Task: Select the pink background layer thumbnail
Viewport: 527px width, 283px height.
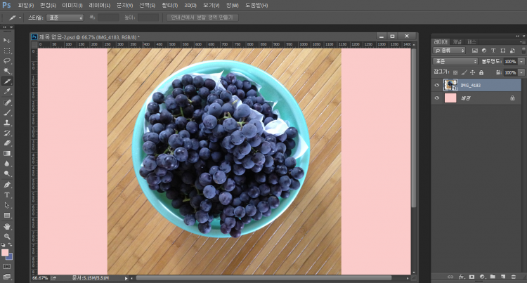Action: [450, 98]
